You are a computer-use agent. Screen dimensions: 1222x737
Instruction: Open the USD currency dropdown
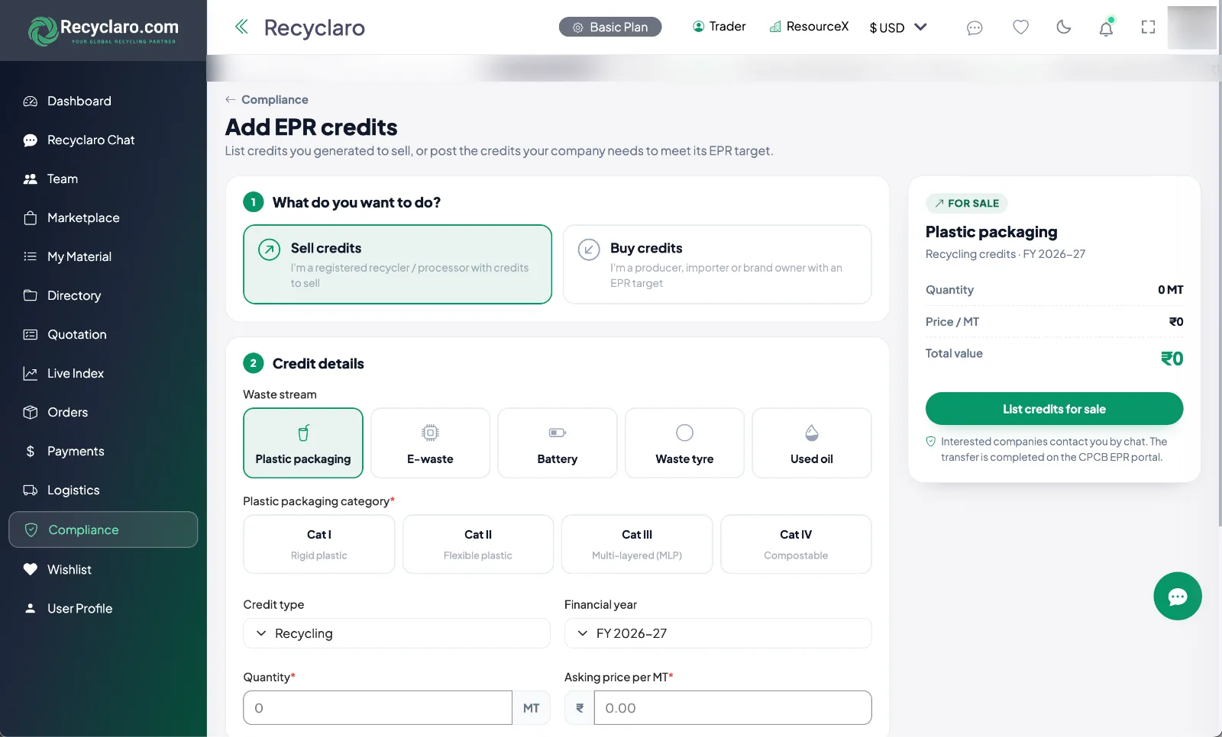pyautogui.click(x=898, y=27)
